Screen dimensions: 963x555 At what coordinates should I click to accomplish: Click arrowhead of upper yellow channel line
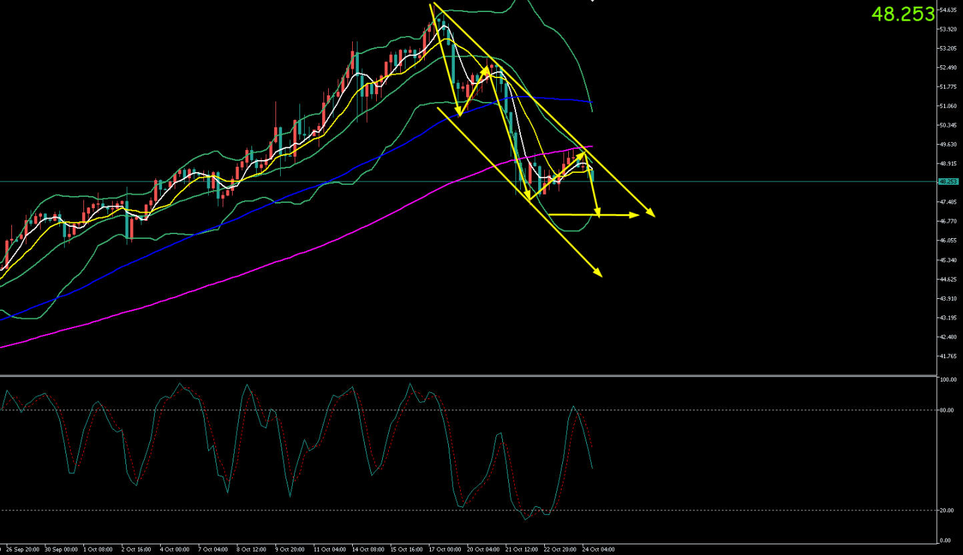pos(652,215)
